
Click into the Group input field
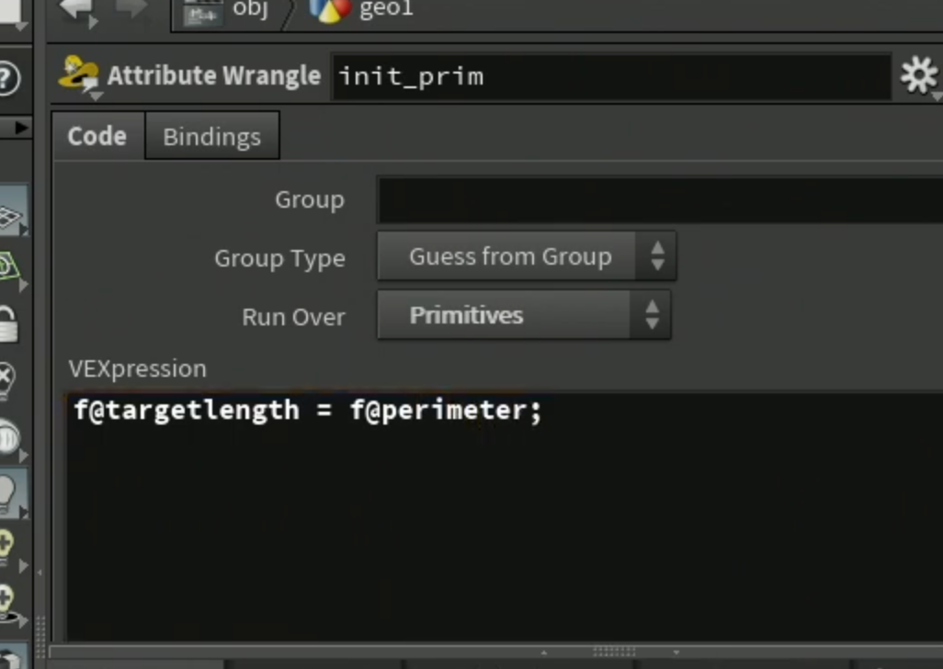(660, 199)
